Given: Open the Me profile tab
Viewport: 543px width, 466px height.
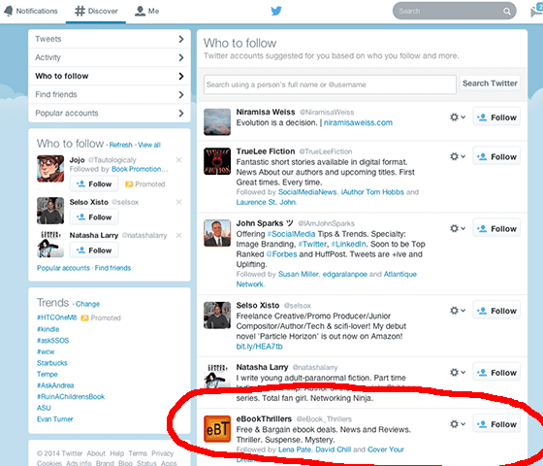Looking at the screenshot, I should pos(146,11).
